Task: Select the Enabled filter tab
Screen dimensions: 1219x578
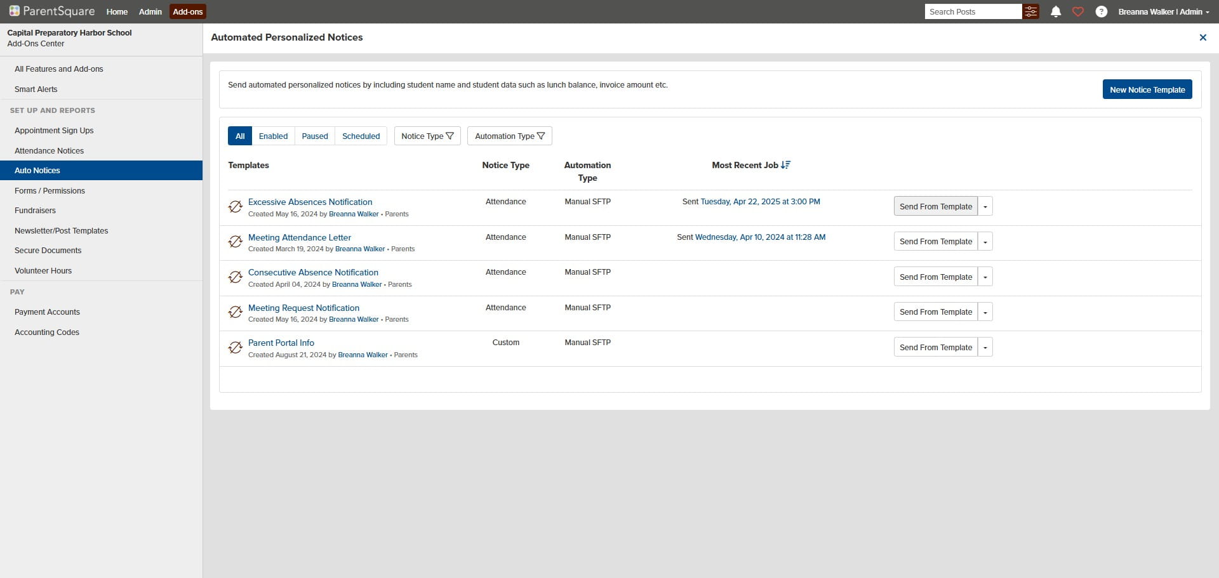Action: tap(273, 136)
